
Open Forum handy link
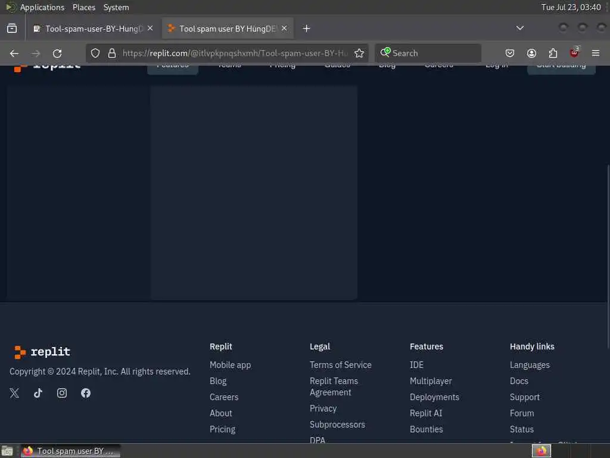pyautogui.click(x=522, y=413)
